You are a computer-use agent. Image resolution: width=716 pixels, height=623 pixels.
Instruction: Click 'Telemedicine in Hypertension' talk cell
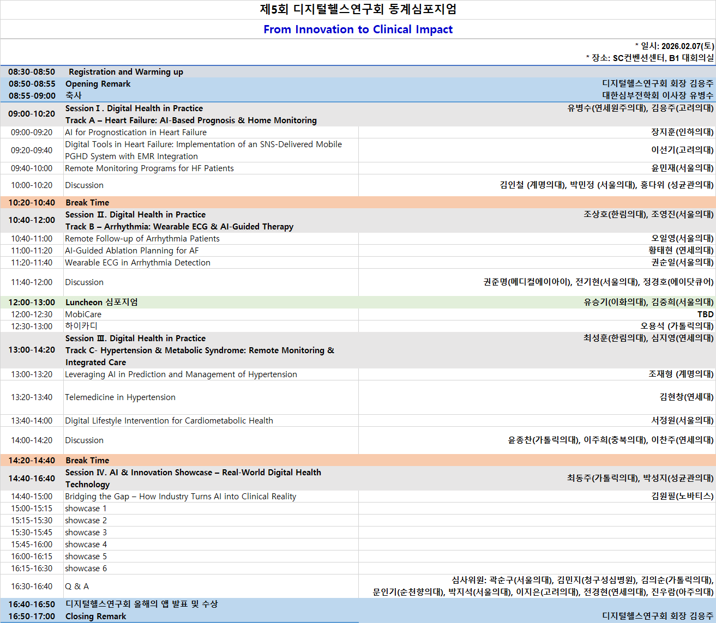click(x=120, y=397)
